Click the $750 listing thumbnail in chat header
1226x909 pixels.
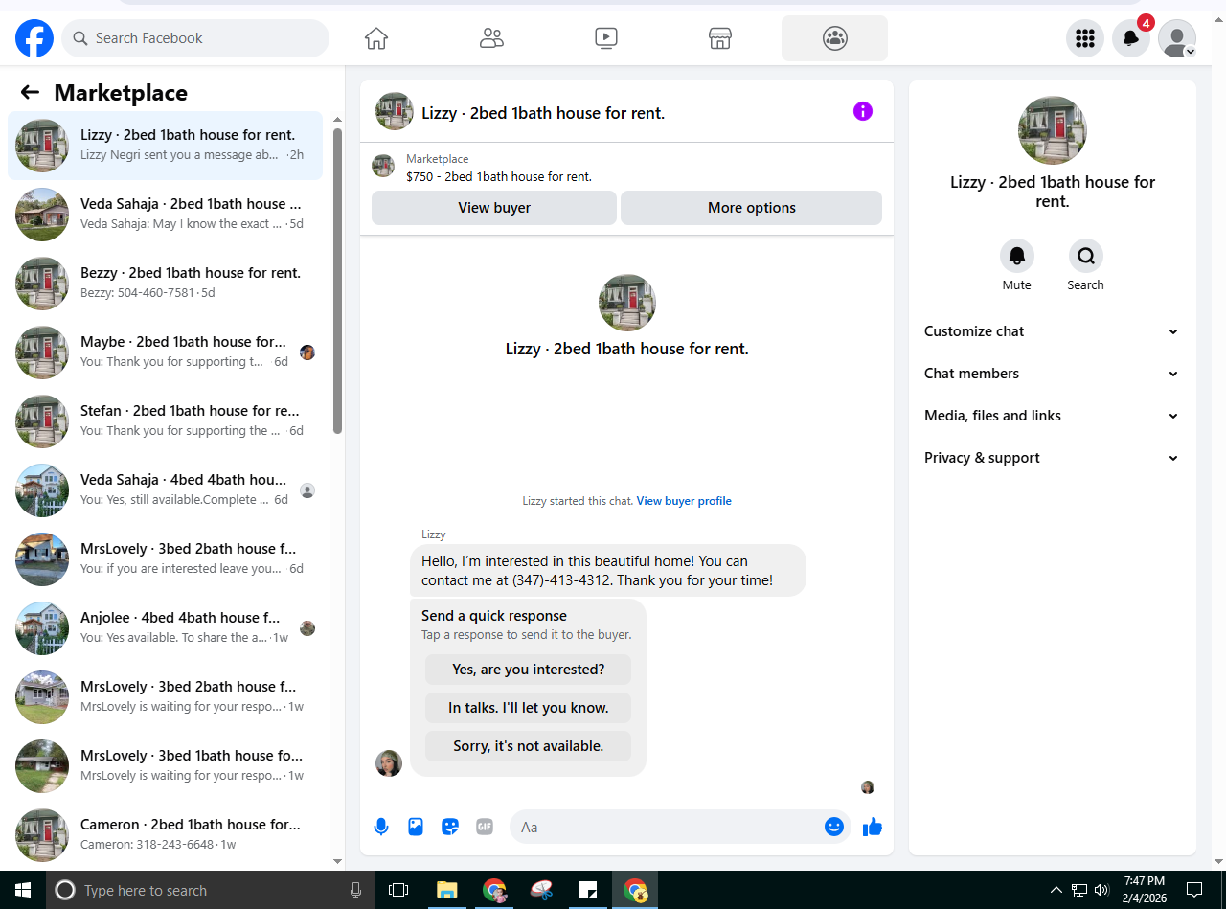coord(383,166)
